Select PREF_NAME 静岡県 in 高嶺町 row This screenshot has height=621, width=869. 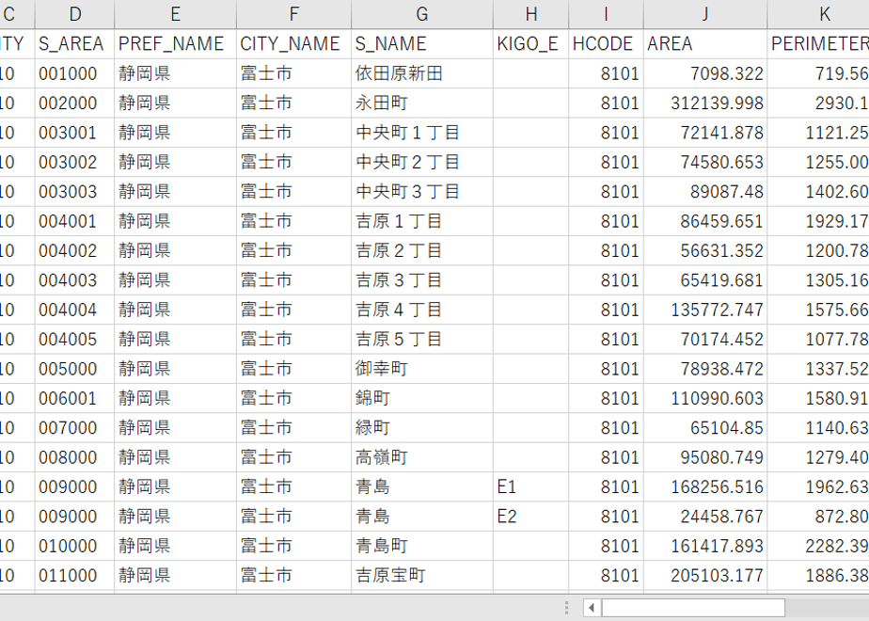click(175, 457)
